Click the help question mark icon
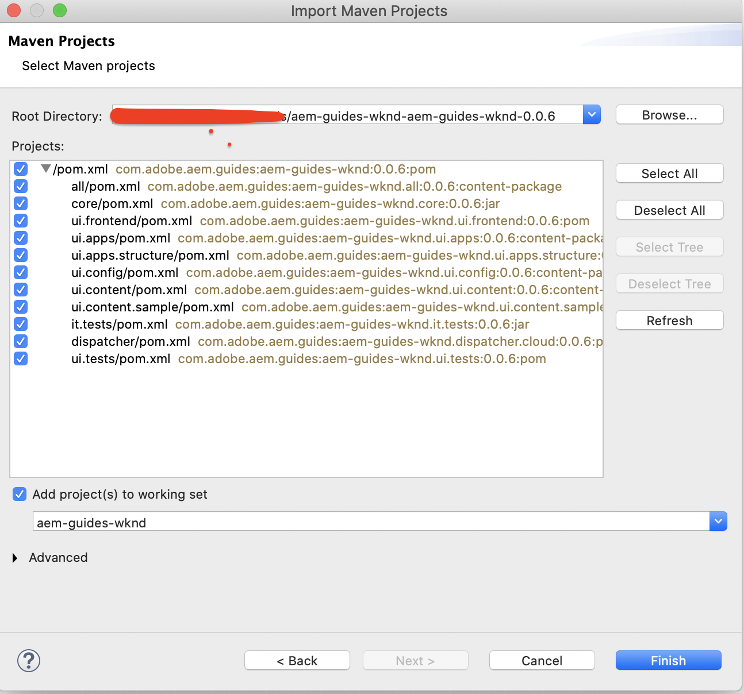The image size is (744, 694). coord(28,661)
